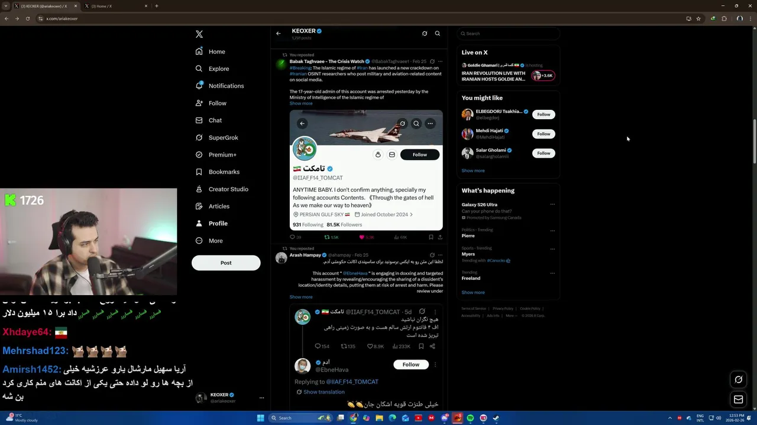Open the floating Grok button
Screen dimensions: 757x425
[x=738, y=380]
